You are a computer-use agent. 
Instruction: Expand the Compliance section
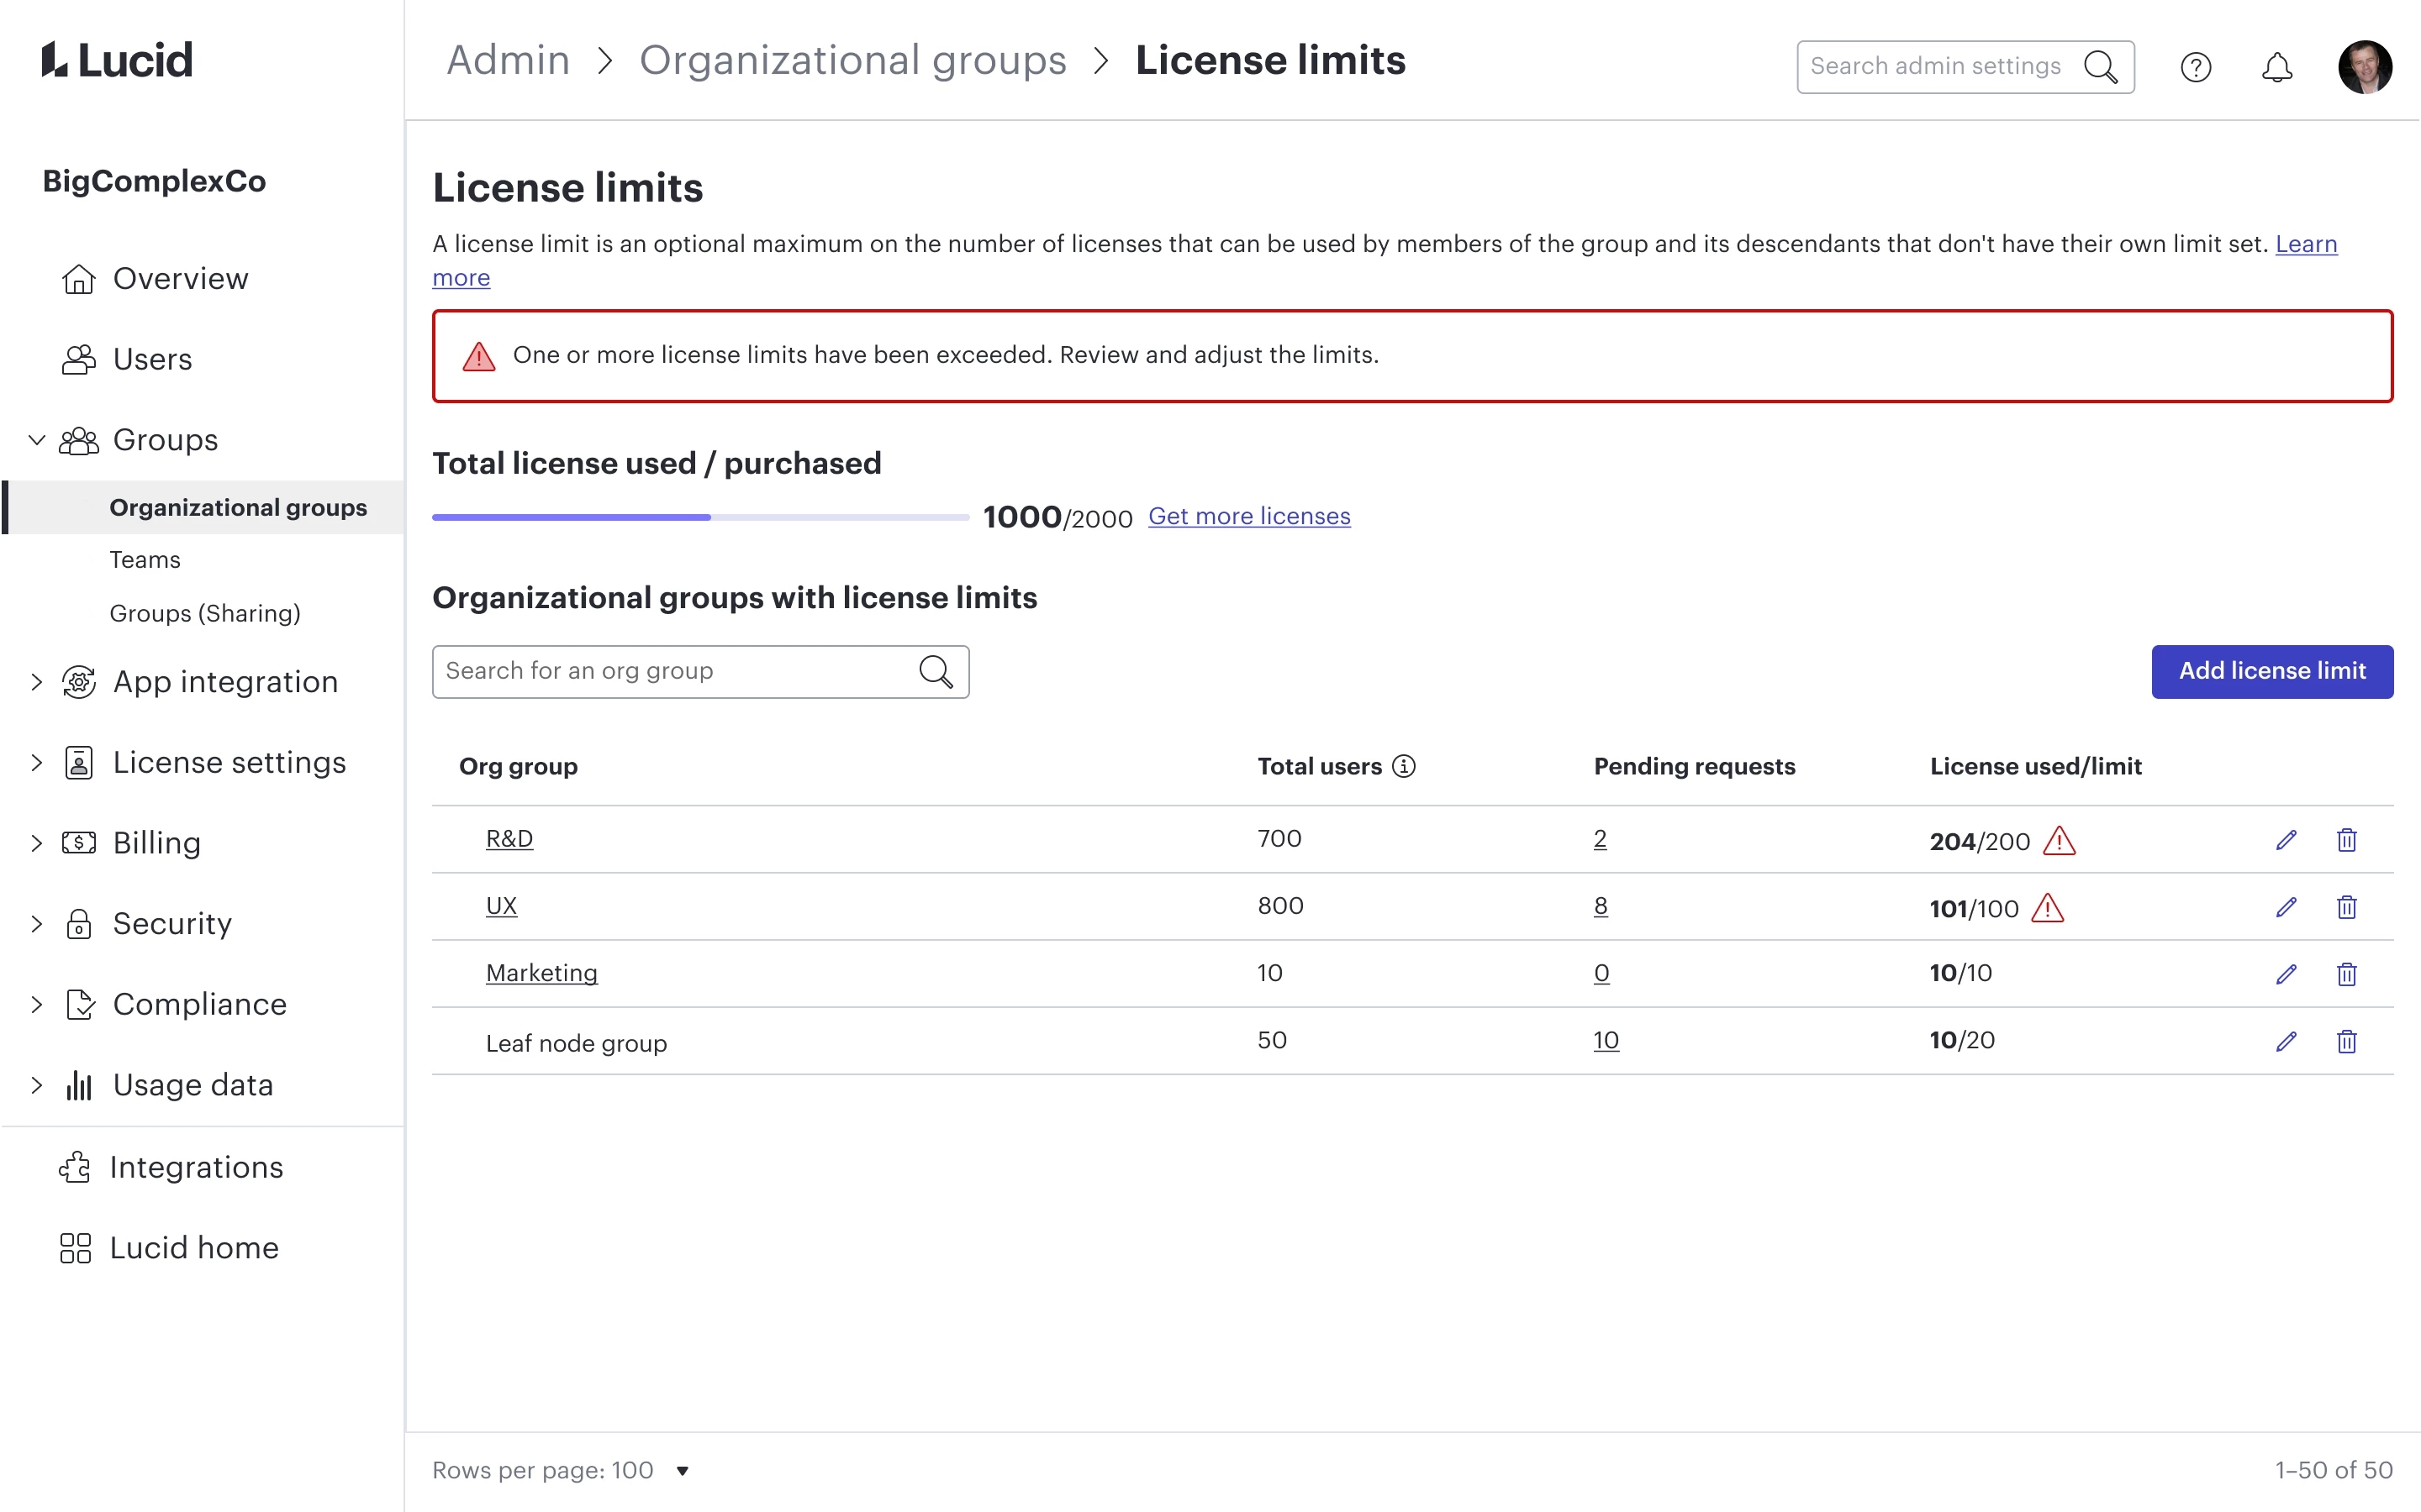coord(37,1005)
